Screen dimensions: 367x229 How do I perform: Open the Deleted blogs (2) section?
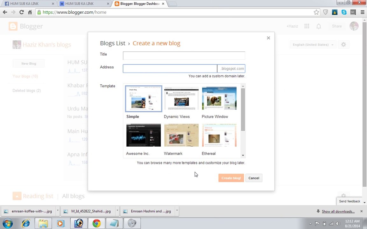[27, 90]
